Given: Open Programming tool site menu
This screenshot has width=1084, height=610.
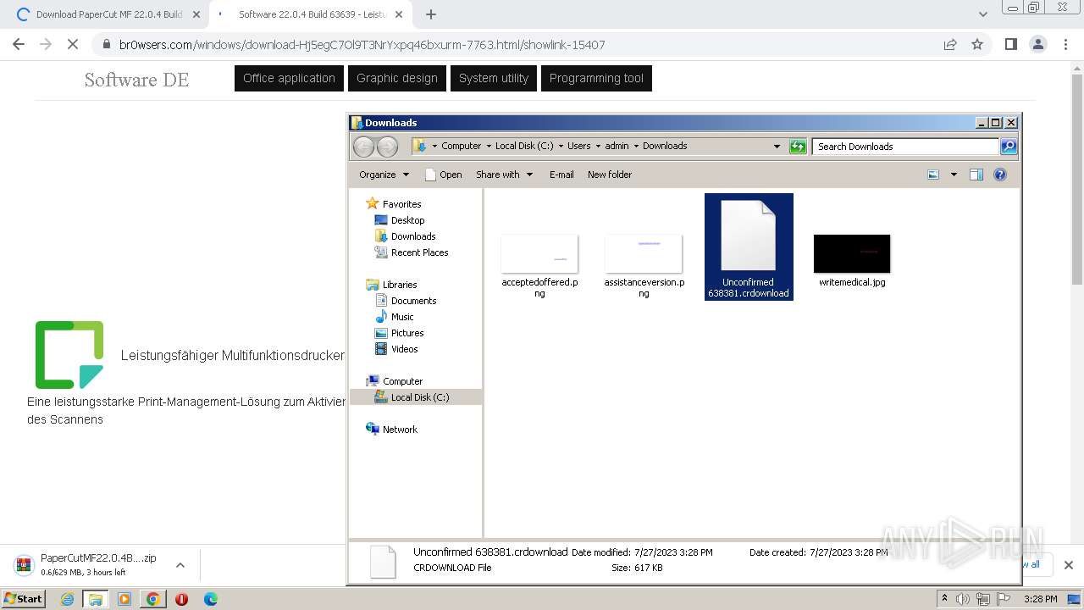Looking at the screenshot, I should click(596, 78).
